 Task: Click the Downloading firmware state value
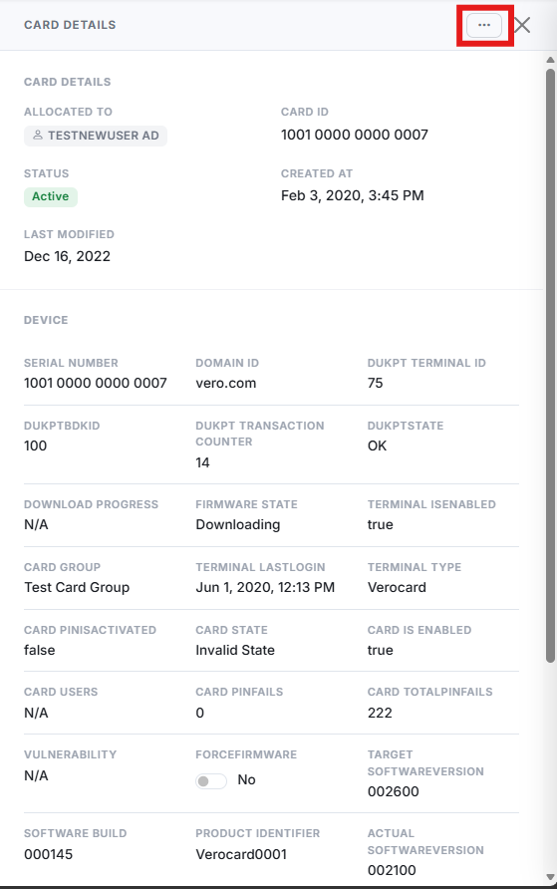click(x=237, y=525)
